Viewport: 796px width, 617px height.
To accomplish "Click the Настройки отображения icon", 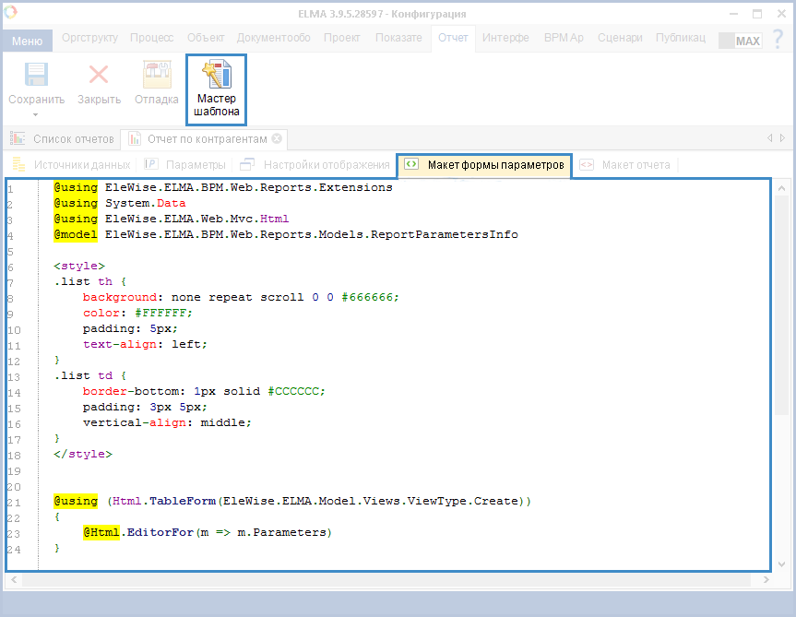I will [x=247, y=164].
